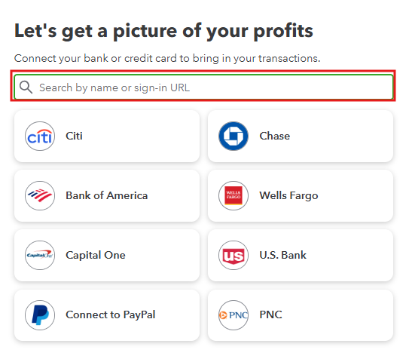Click the Capital One logo icon

[40, 255]
